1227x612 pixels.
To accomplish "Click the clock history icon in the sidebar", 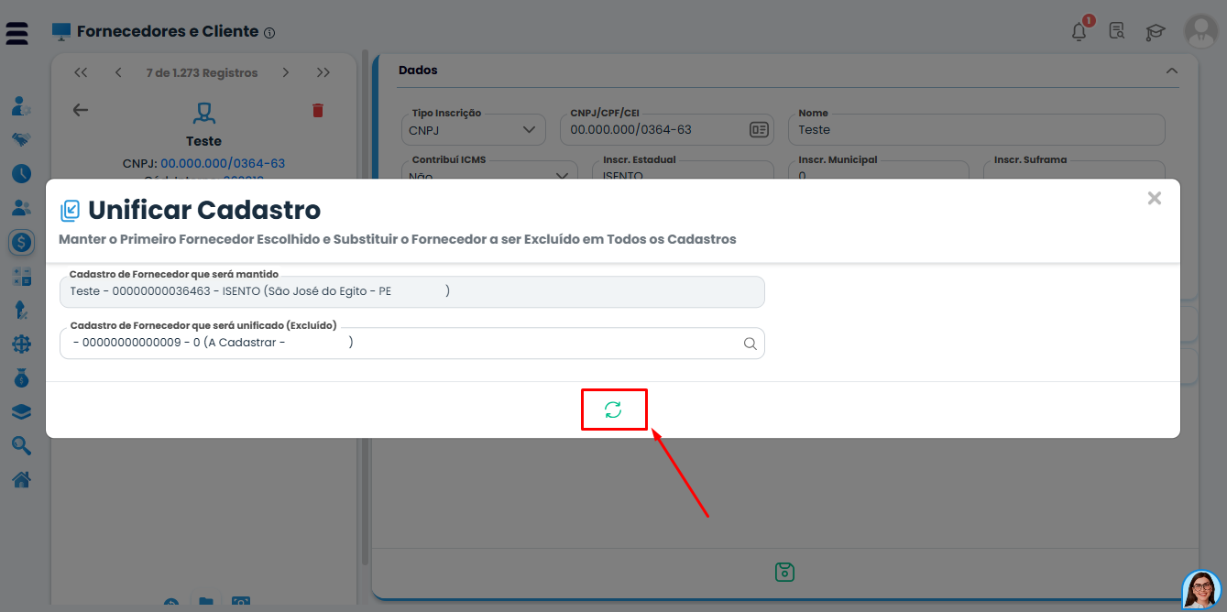I will [x=20, y=173].
